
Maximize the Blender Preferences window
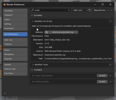[103, 4]
